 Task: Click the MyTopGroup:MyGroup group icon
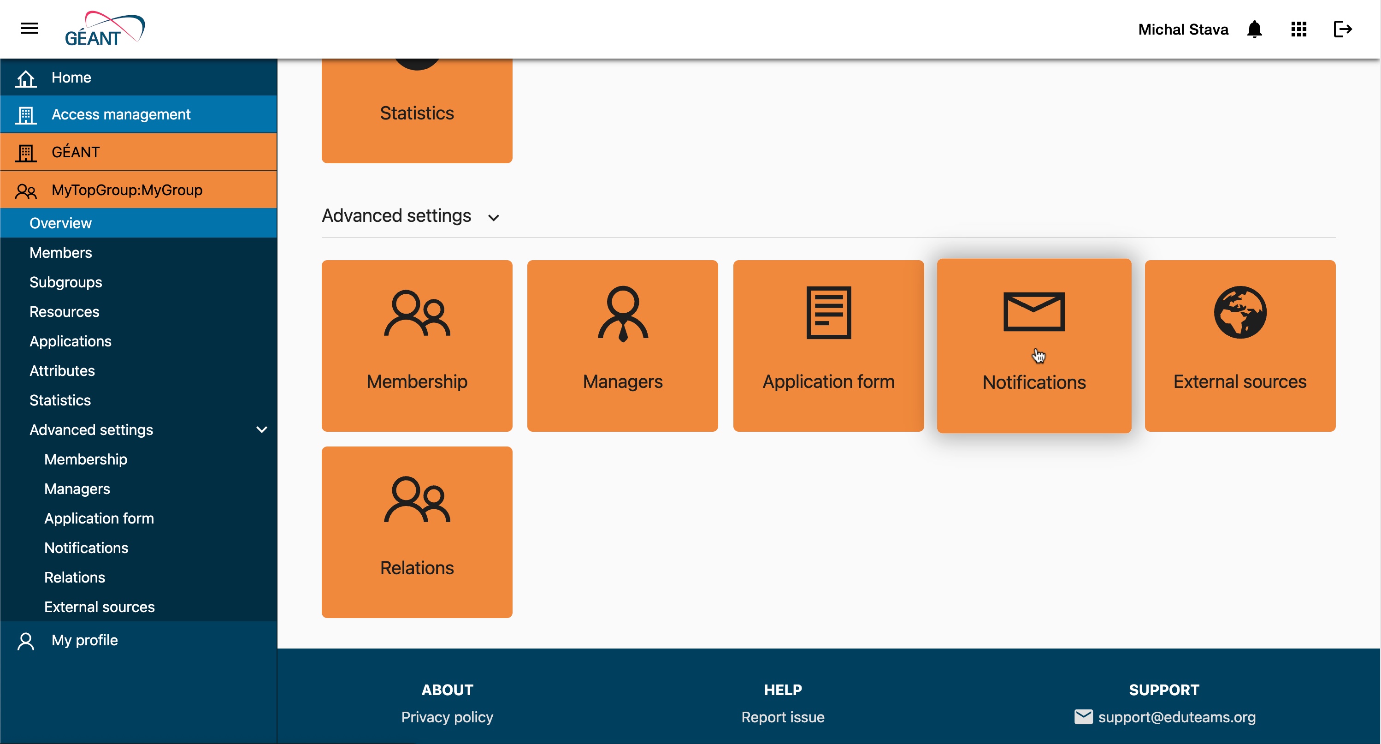tap(25, 190)
